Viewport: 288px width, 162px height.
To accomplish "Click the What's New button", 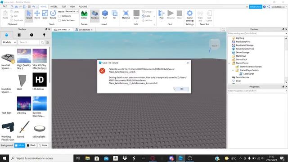I will (x=256, y=7).
